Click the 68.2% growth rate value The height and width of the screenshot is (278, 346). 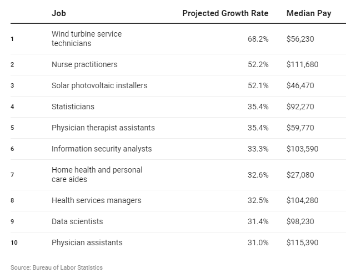pos(258,38)
